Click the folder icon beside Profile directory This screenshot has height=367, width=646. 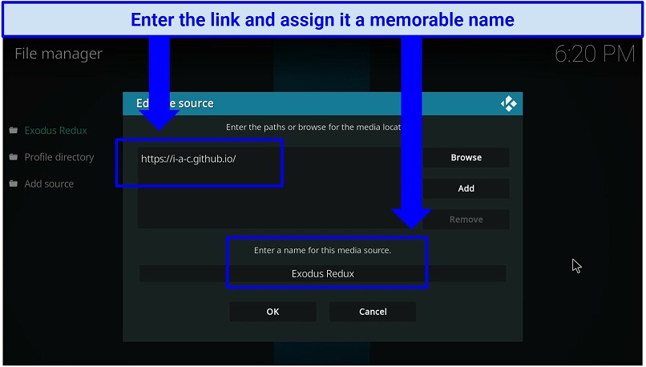pos(14,157)
